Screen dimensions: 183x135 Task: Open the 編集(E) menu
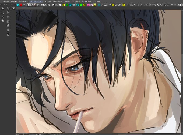tap(14, 2)
